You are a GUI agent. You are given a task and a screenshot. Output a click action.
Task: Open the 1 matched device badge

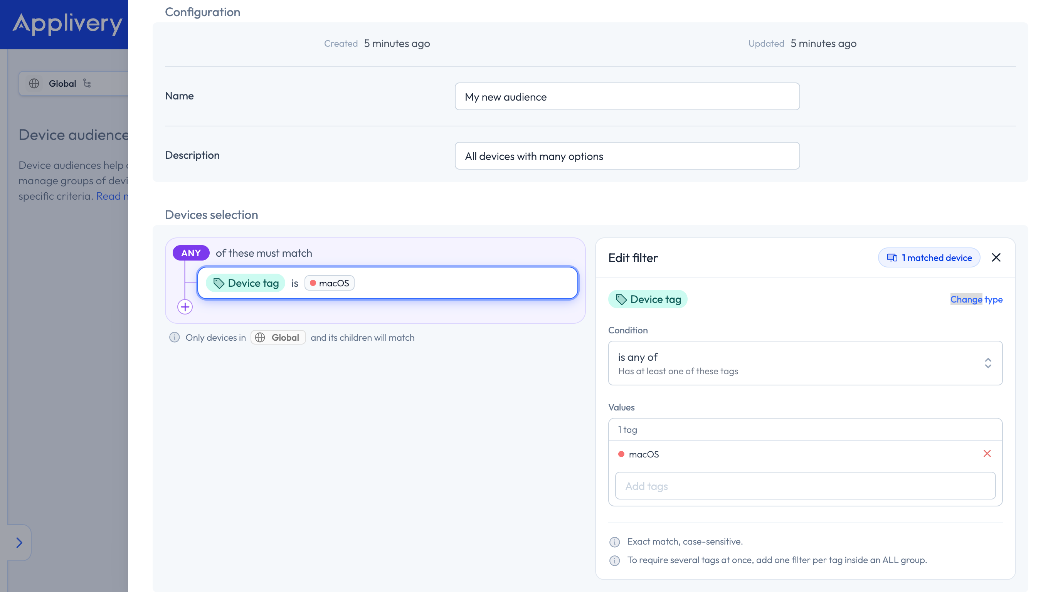pos(929,257)
